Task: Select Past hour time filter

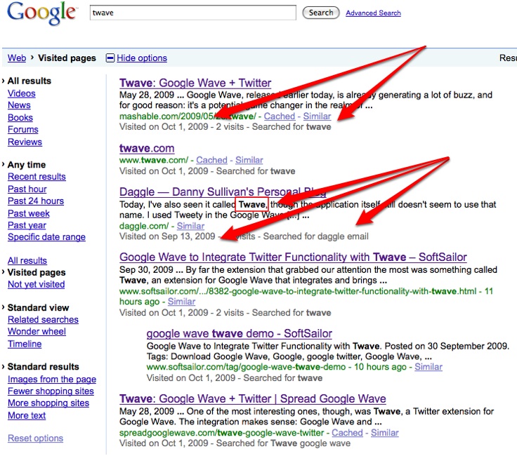Action: [x=27, y=189]
